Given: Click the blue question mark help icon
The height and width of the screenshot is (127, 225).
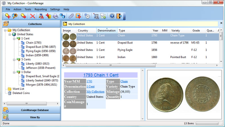Looking at the screenshot, I should (x=112, y=16).
